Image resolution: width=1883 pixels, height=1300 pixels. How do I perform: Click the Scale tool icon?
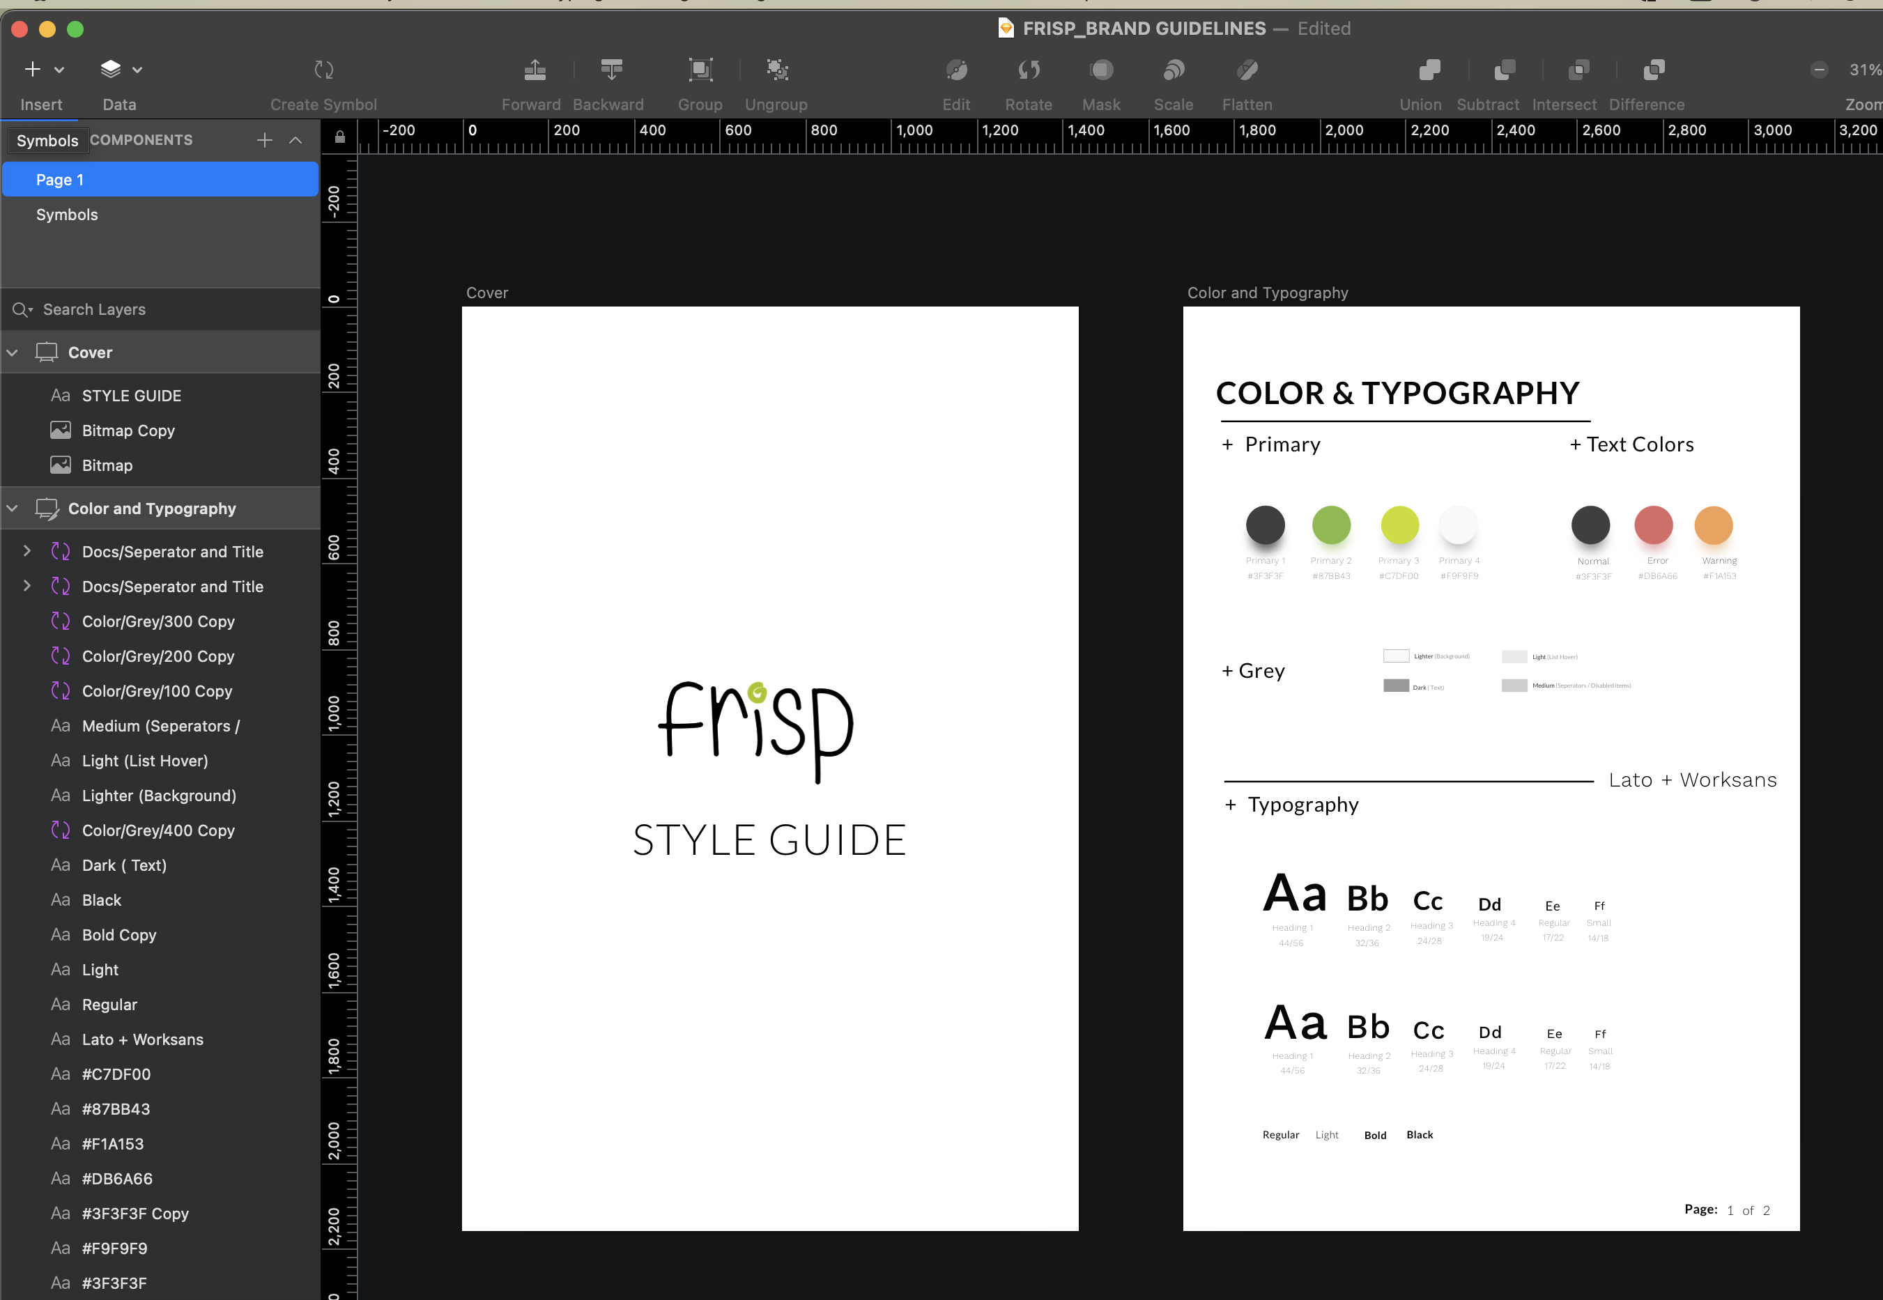click(x=1174, y=70)
